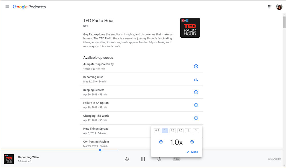Click the large 1.0x speed value
Viewport: 286px width, 168px height.
click(176, 142)
